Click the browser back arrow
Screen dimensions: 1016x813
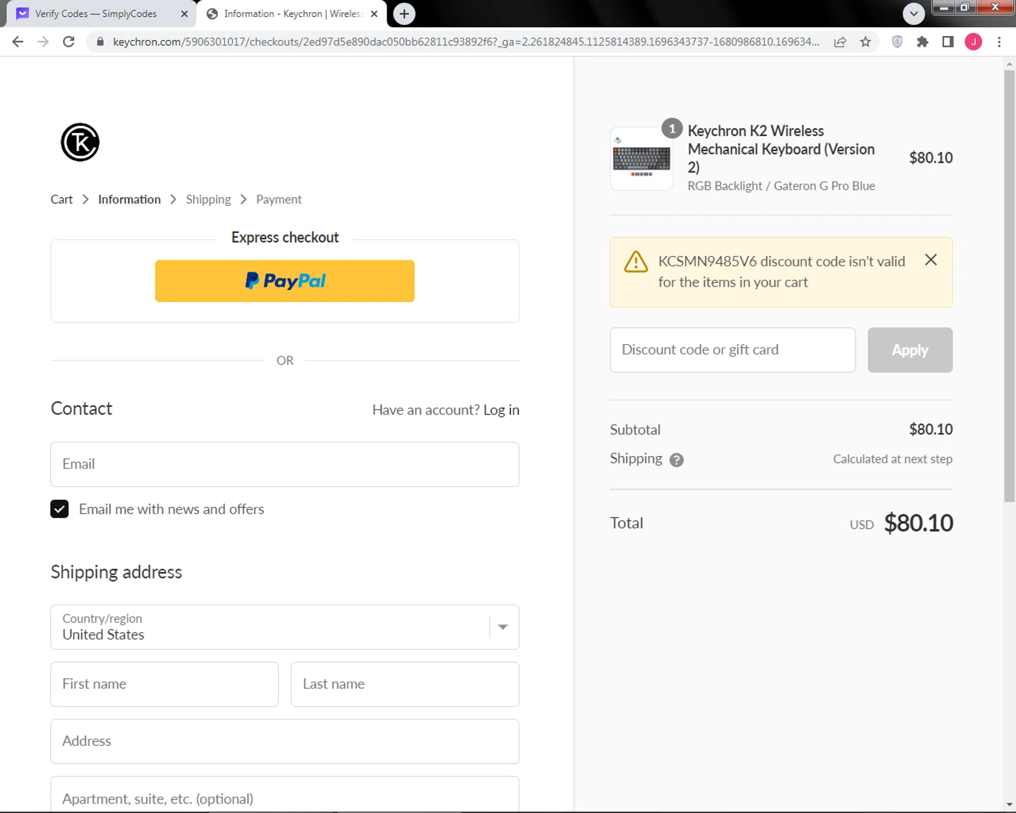18,42
